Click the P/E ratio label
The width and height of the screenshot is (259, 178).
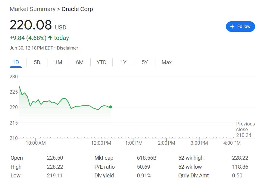105,167
